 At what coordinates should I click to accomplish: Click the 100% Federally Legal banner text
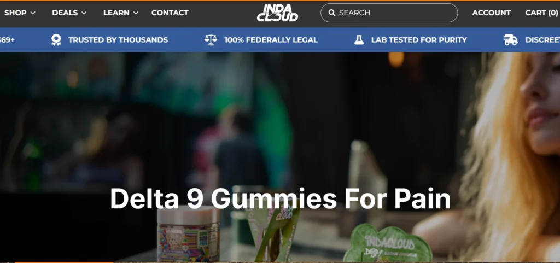click(271, 40)
